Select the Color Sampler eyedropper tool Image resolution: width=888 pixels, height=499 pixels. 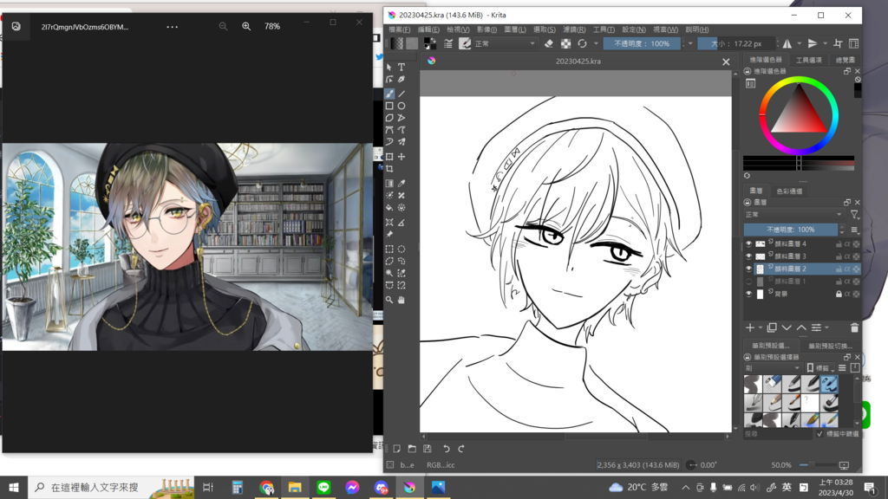[401, 184]
